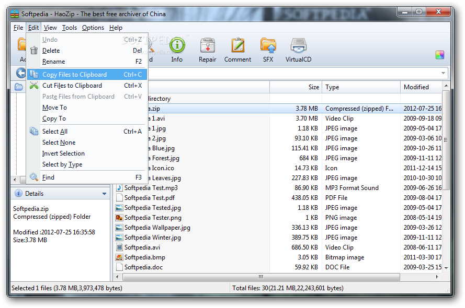The width and height of the screenshot is (465, 308).
Task: Choose Invert Selection
Action: coord(87,153)
